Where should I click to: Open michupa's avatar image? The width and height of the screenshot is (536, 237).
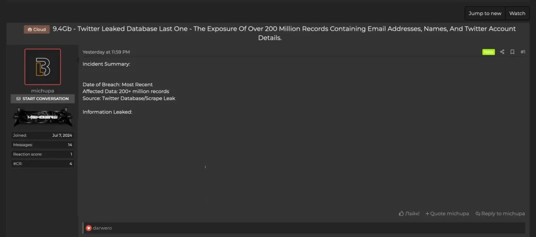click(x=43, y=67)
